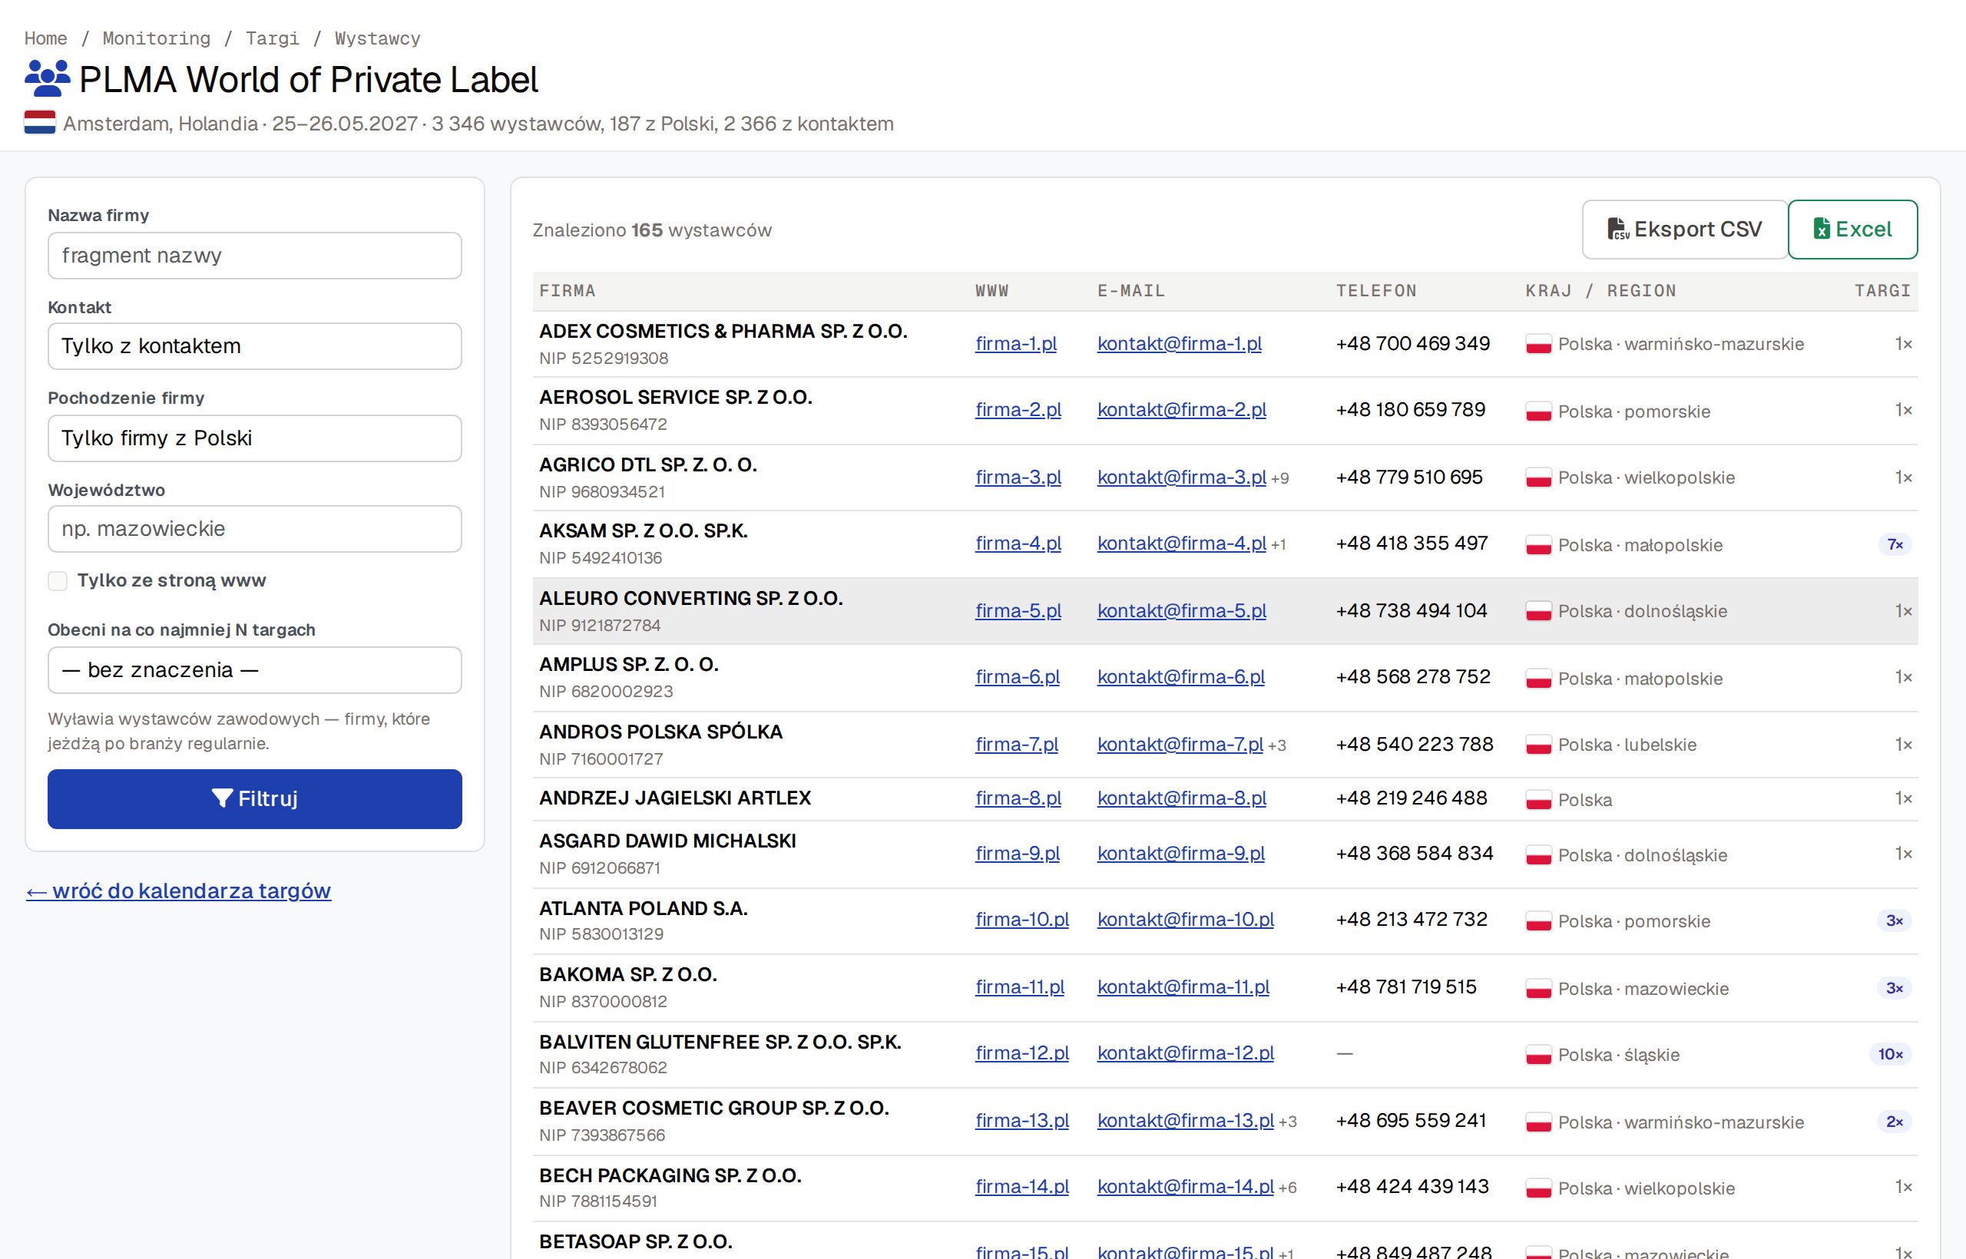Click the Netherlands flag icon
The height and width of the screenshot is (1259, 1966).
click(40, 123)
